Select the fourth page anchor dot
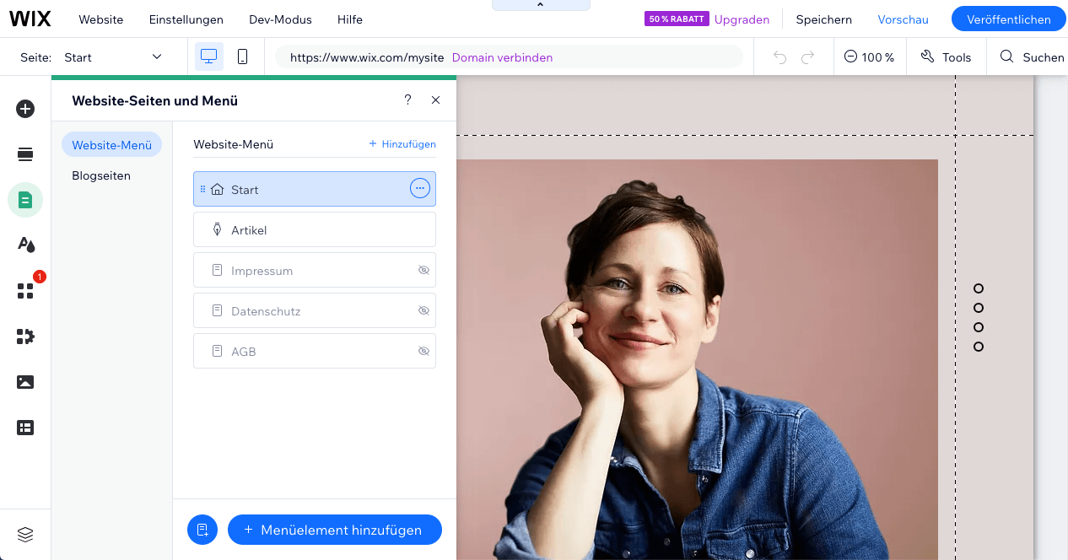1068x560 pixels. [x=979, y=347]
